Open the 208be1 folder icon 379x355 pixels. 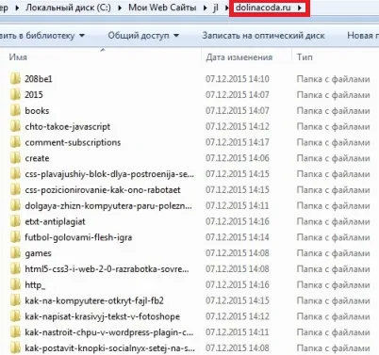coord(15,79)
